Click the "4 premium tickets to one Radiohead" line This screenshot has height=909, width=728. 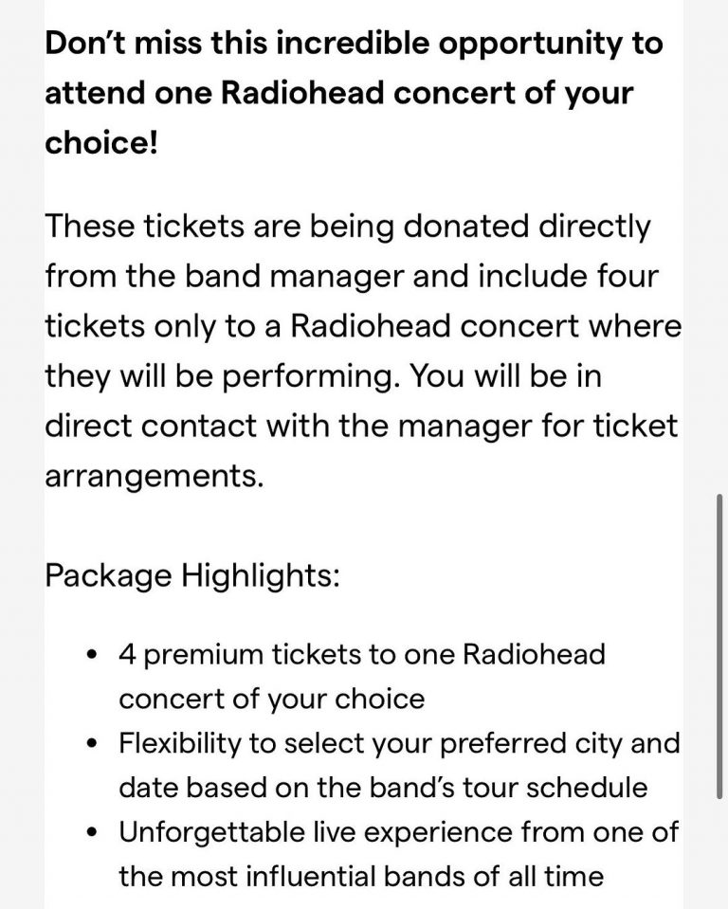pos(361,655)
